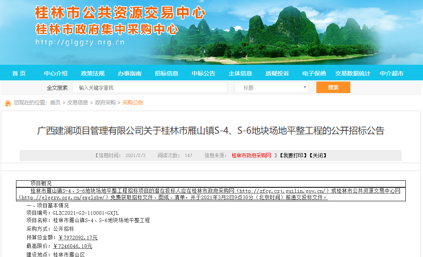Select 招标信息 in the top menu
423x257 pixels.
(x=167, y=73)
